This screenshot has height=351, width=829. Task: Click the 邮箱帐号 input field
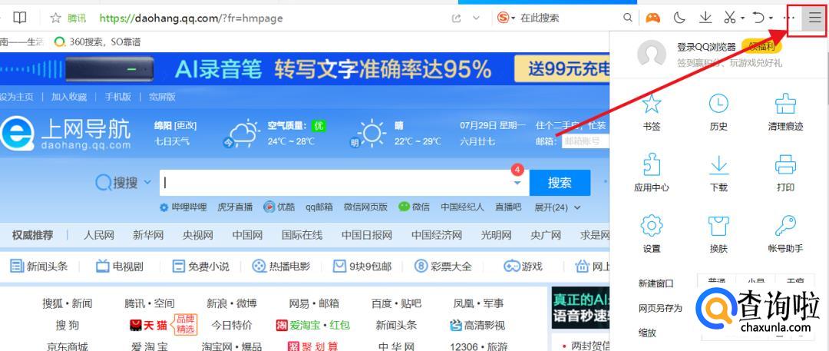click(x=585, y=141)
